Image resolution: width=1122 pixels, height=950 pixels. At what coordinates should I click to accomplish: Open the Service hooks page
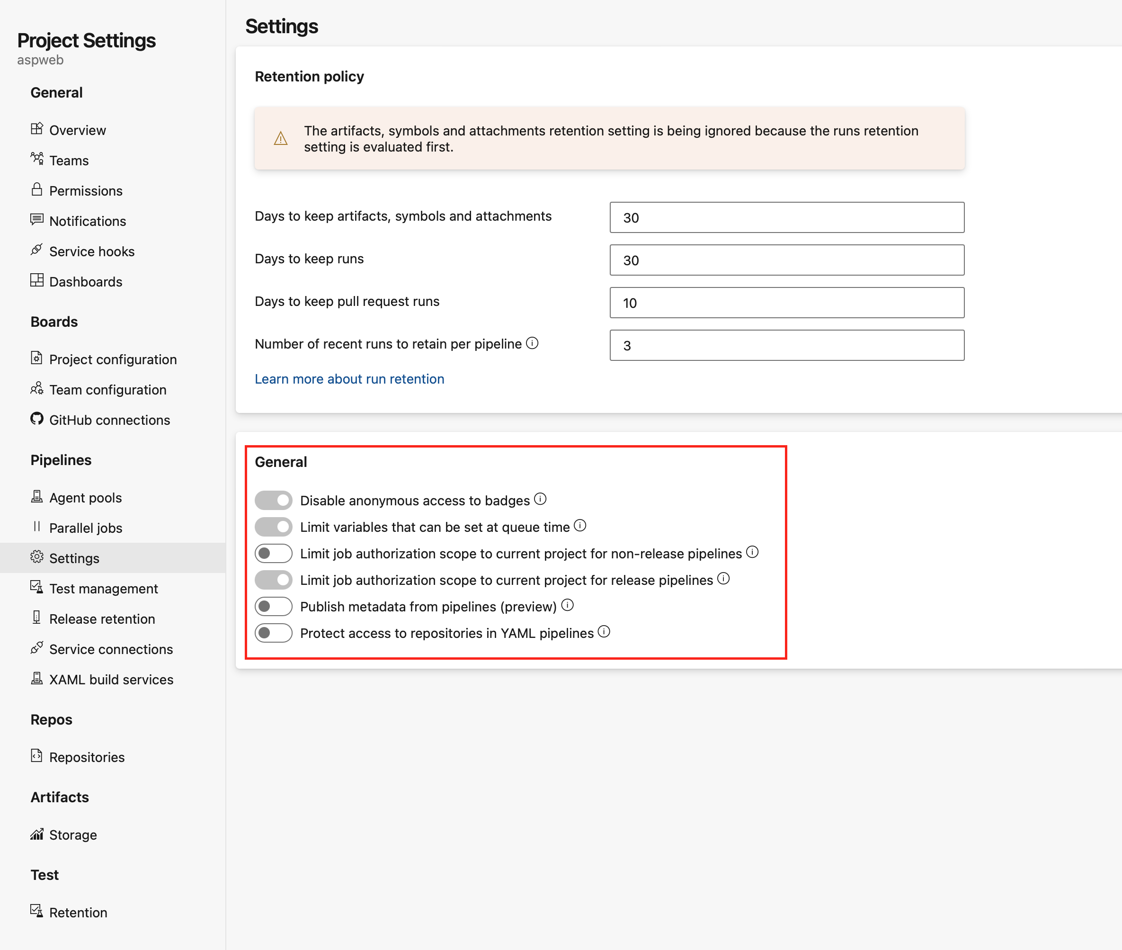[x=92, y=251]
